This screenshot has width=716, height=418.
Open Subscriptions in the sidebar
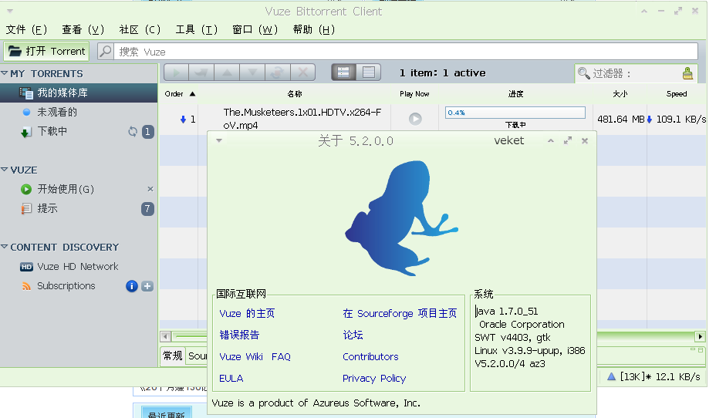click(x=79, y=285)
